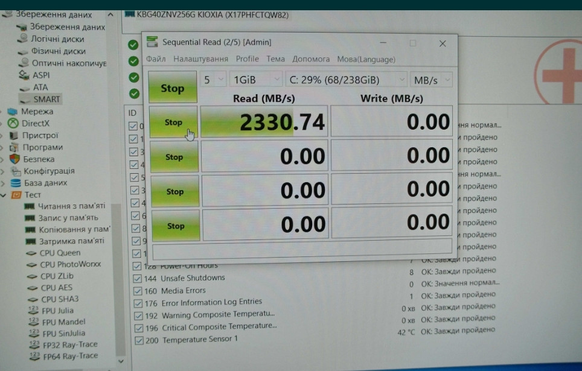Open the C: drive selection dropdown
Image resolution: width=582 pixels, height=371 pixels.
pos(346,80)
